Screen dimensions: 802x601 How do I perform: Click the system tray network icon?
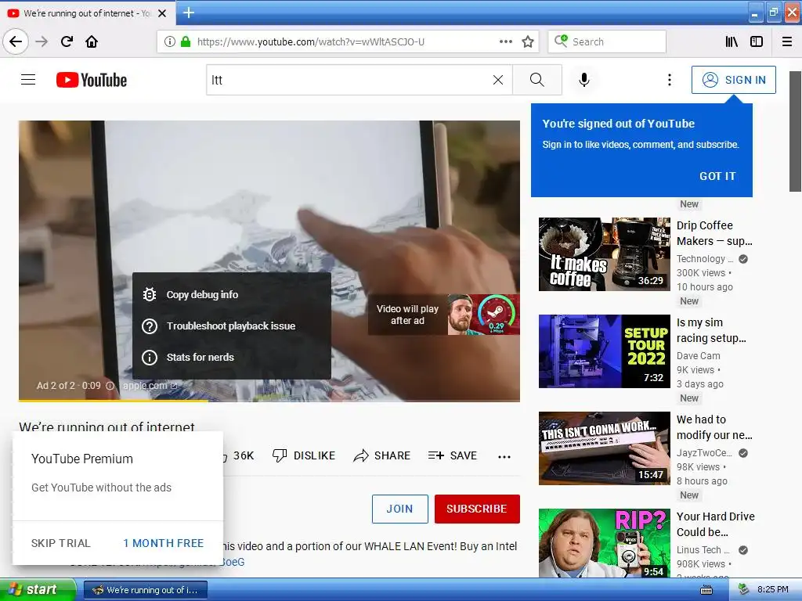[x=743, y=590]
